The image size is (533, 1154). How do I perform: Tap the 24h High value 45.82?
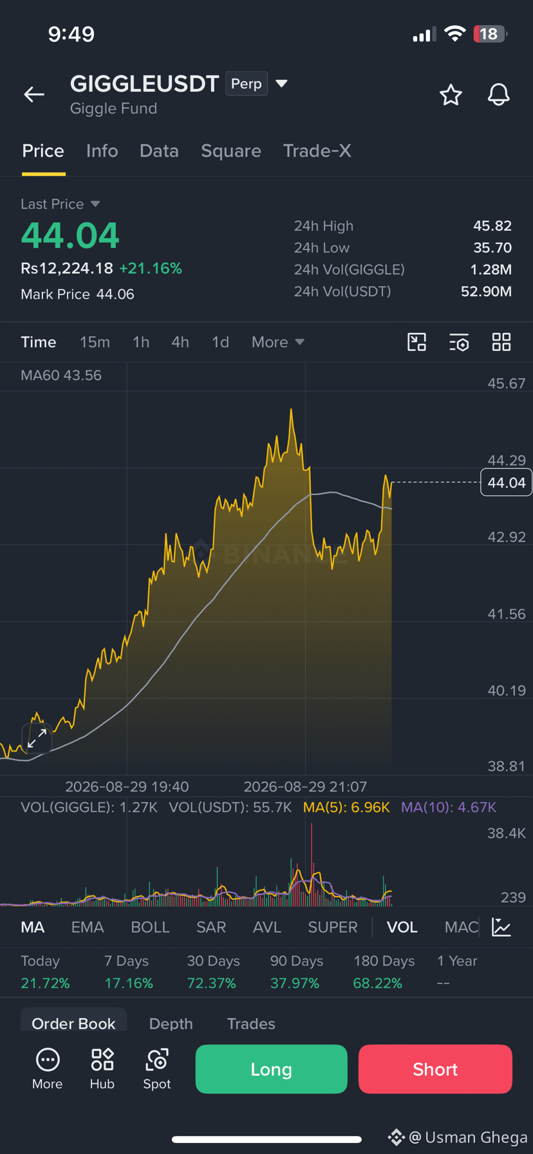click(492, 226)
